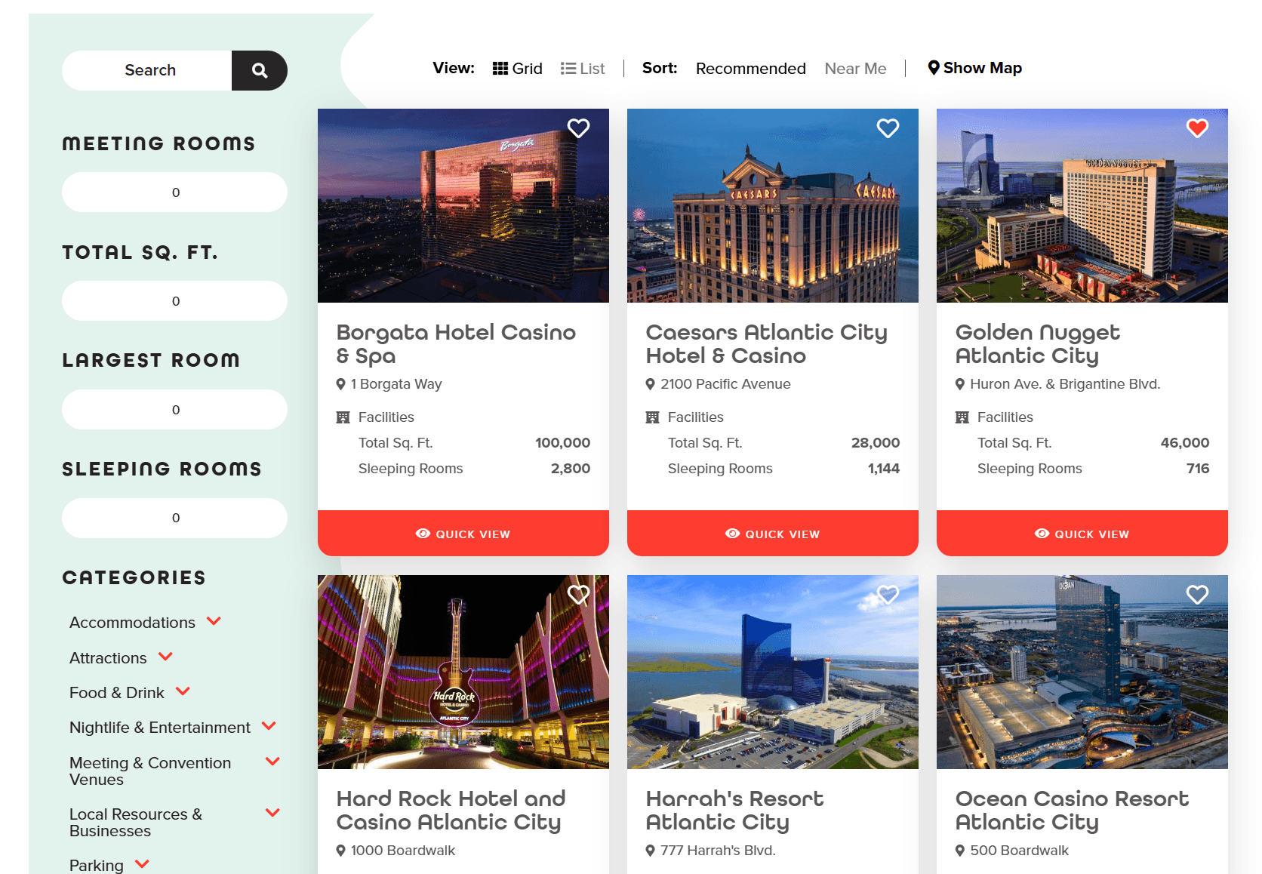Image resolution: width=1262 pixels, height=874 pixels.
Task: Click the Facilities icon on Golden Nugget card
Action: pos(962,417)
